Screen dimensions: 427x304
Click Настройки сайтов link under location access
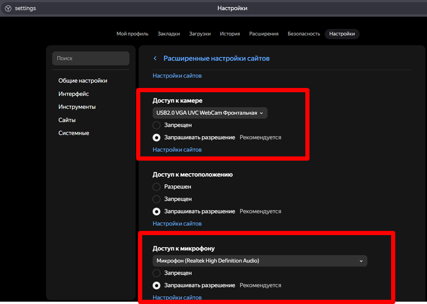pos(177,224)
